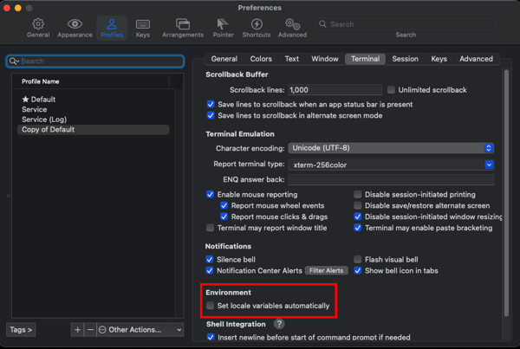Open Keys preferences keyboard icon
Viewport: 520px width, 349px height.
coord(143,24)
